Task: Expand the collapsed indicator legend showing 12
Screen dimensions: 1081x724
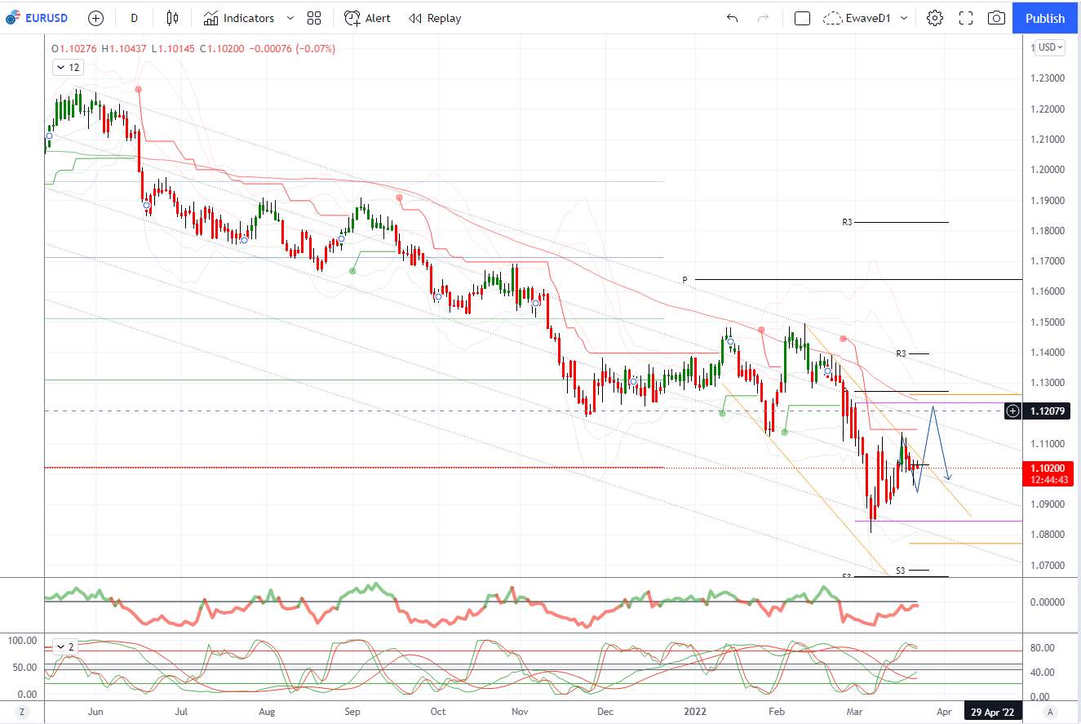Action: coord(67,68)
